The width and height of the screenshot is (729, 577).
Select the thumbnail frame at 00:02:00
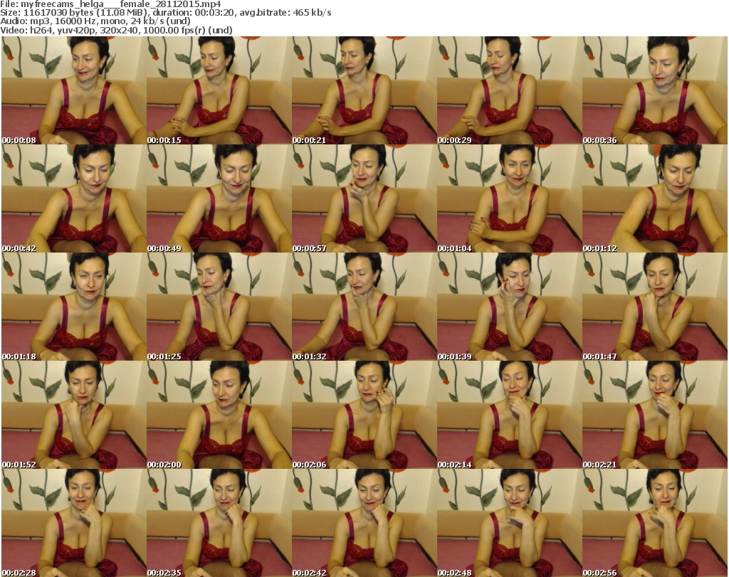[x=219, y=415]
